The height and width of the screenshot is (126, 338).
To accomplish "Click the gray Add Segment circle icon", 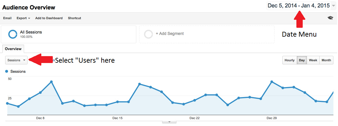I will [x=149, y=34].
